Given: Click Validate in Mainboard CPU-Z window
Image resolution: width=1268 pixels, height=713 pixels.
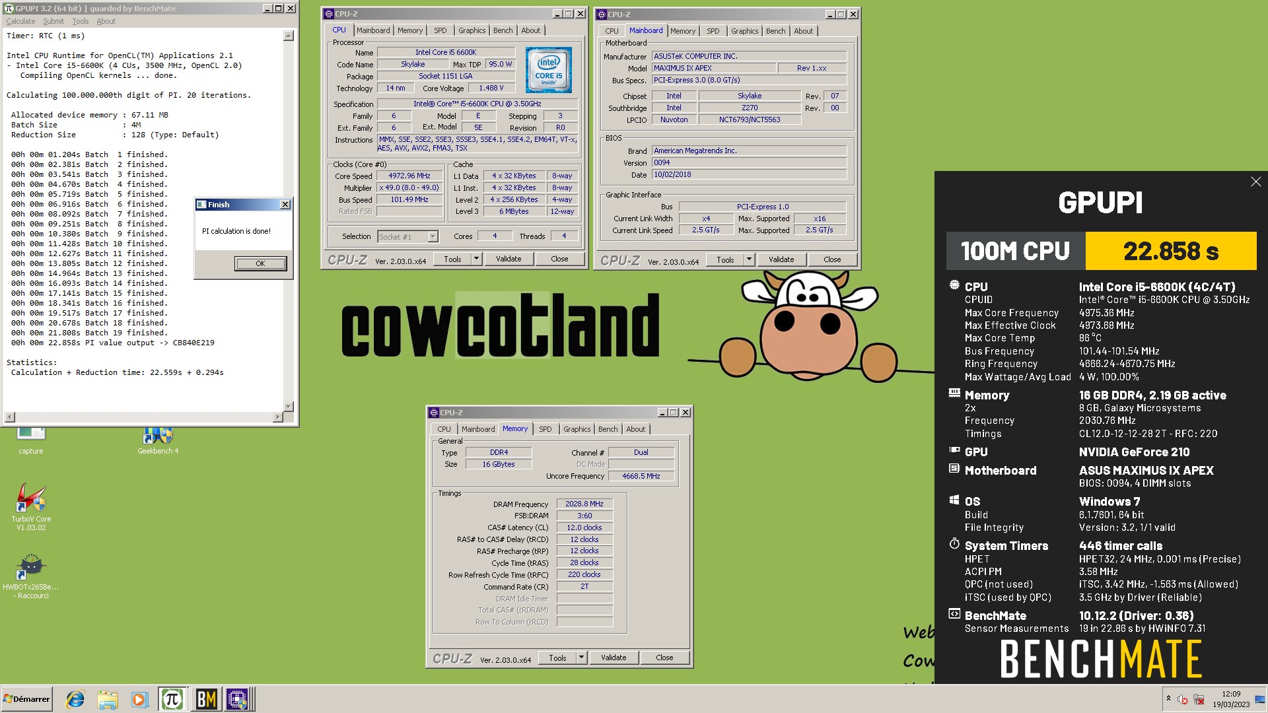Looking at the screenshot, I should (x=781, y=259).
